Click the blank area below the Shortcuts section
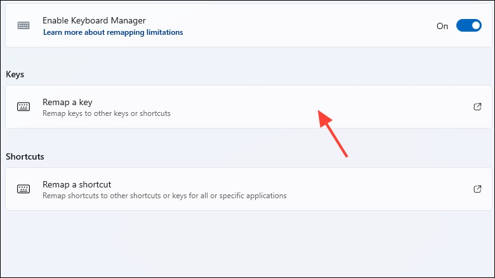 [247, 244]
